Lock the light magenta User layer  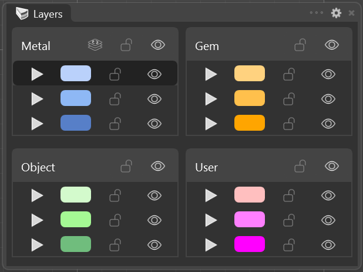tap(289, 220)
